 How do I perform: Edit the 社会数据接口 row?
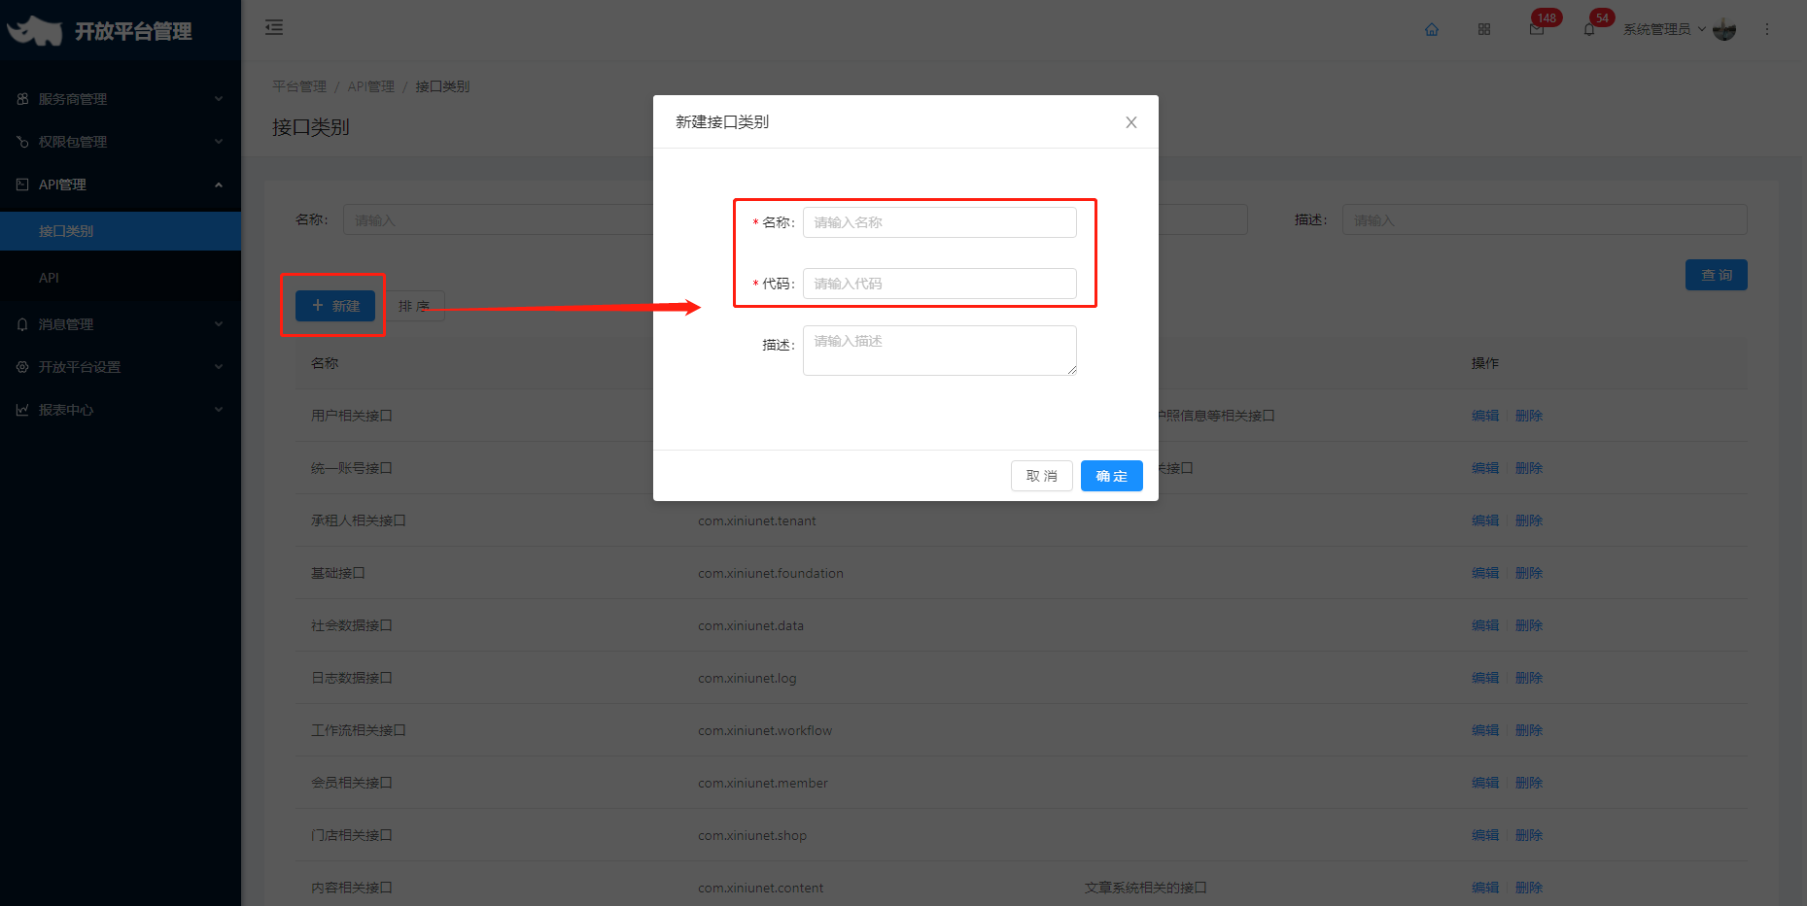[x=1484, y=625]
